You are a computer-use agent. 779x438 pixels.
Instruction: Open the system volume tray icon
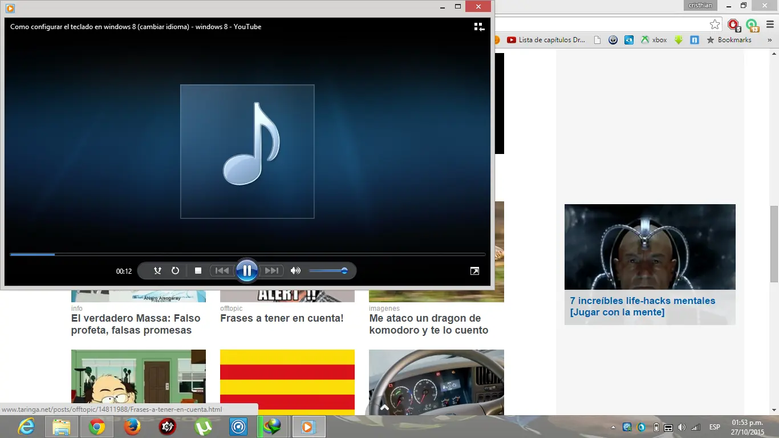click(682, 427)
